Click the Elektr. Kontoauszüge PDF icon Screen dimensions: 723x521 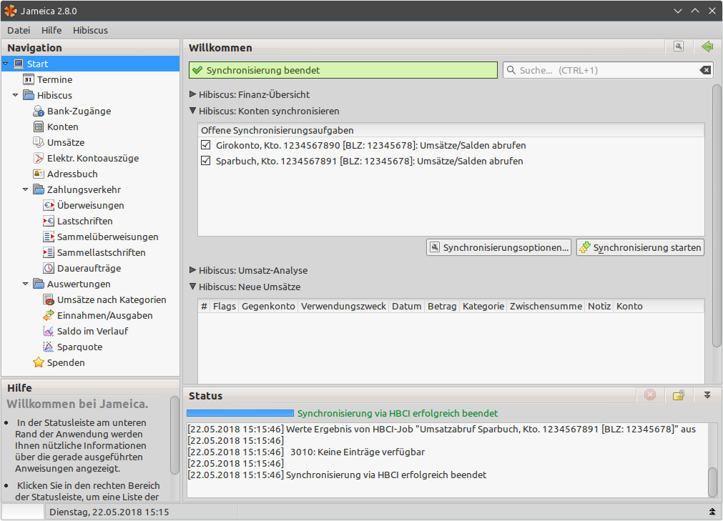39,158
